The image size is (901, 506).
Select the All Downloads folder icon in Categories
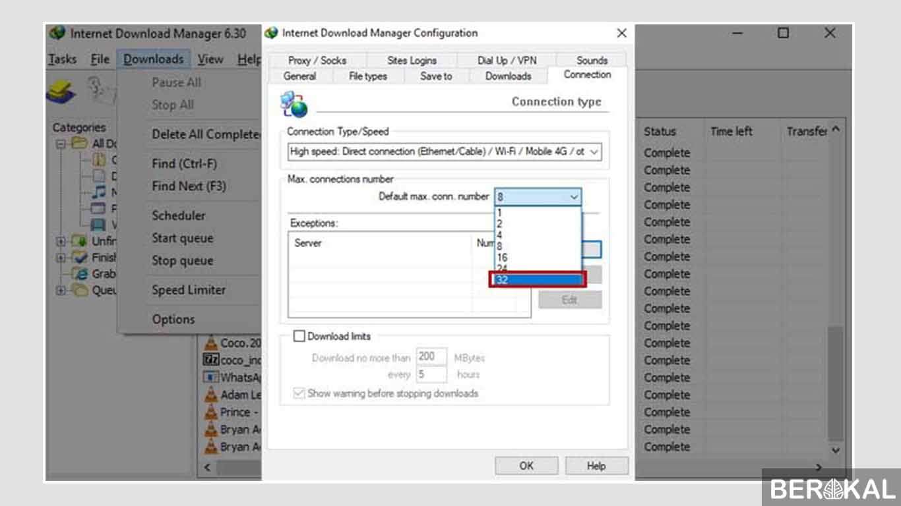79,143
